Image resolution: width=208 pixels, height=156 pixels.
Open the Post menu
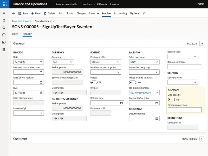[x=61, y=14]
